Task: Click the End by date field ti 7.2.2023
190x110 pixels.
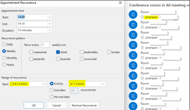Action: point(85,84)
